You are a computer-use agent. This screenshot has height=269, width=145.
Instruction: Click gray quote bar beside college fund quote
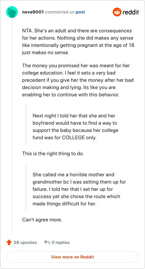(26, 125)
